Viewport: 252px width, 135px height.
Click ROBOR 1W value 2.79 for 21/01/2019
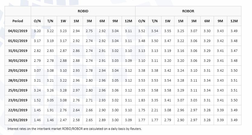pyautogui.click(x=167, y=120)
